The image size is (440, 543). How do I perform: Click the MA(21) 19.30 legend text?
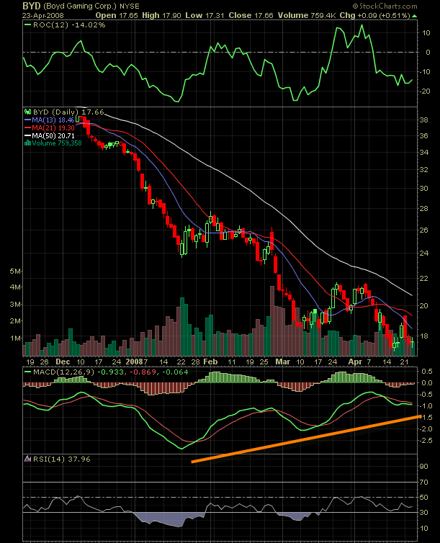[53, 127]
